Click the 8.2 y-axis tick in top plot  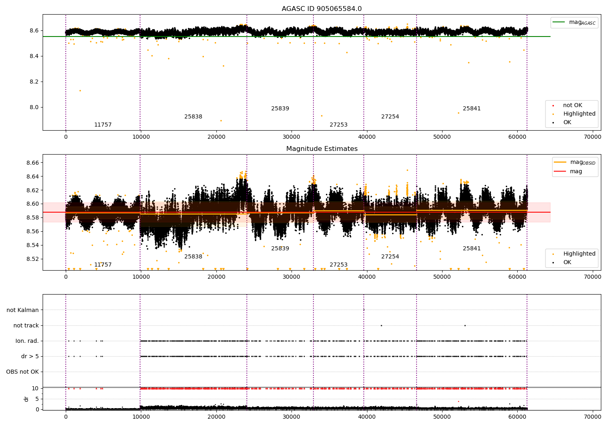[x=34, y=82]
